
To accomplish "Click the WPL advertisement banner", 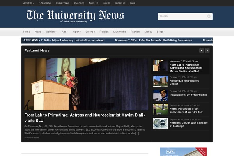I will [x=183, y=152].
